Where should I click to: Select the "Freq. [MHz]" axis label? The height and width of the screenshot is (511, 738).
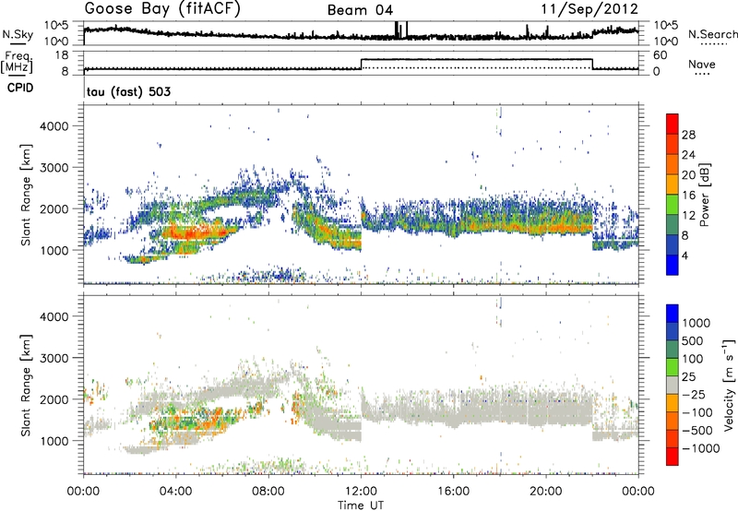(x=18, y=63)
